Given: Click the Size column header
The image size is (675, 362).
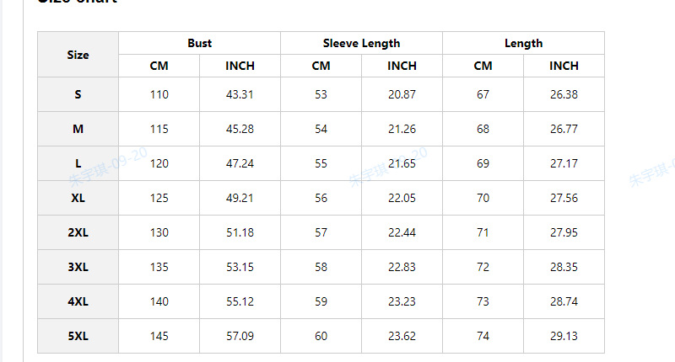Looking at the screenshot, I should [78, 55].
